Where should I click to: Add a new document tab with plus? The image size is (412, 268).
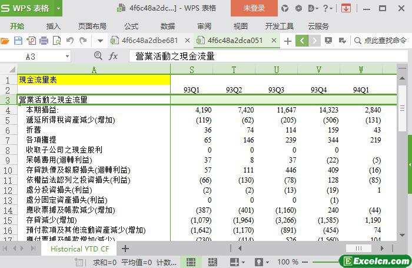point(288,41)
